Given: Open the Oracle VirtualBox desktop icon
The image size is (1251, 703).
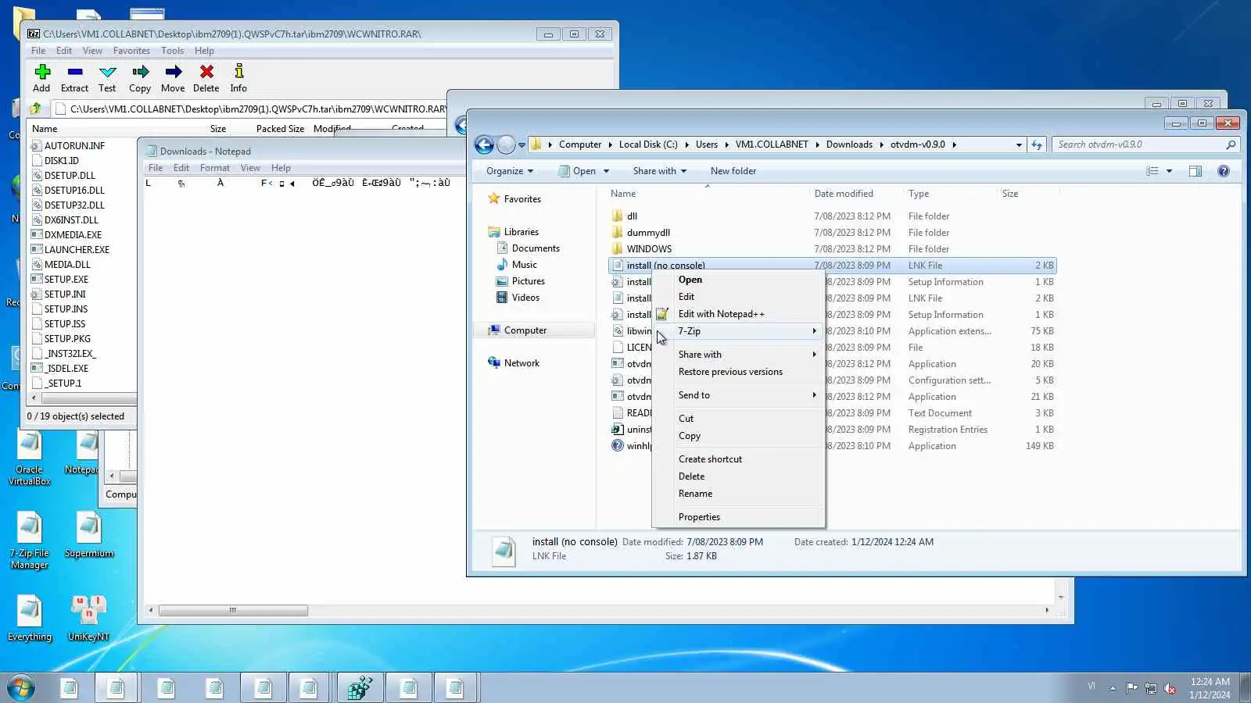Looking at the screenshot, I should pyautogui.click(x=30, y=459).
